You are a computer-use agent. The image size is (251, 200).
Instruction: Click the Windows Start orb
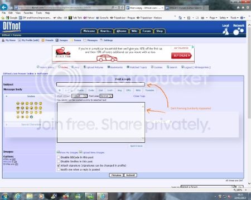point(5,196)
